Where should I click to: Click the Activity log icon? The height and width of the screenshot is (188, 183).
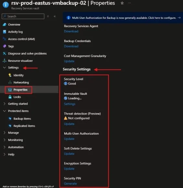pyautogui.click(x=5, y=32)
